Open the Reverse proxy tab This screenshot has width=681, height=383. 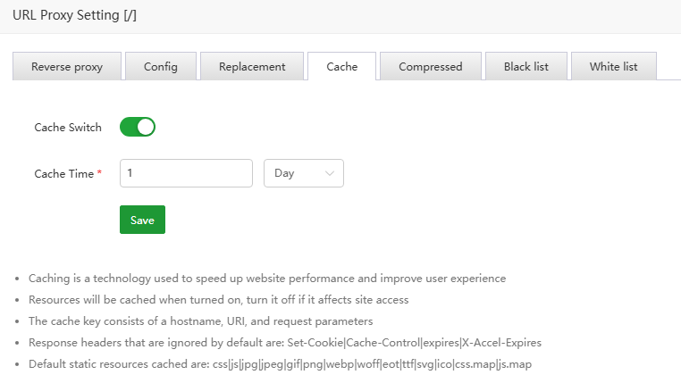point(67,67)
